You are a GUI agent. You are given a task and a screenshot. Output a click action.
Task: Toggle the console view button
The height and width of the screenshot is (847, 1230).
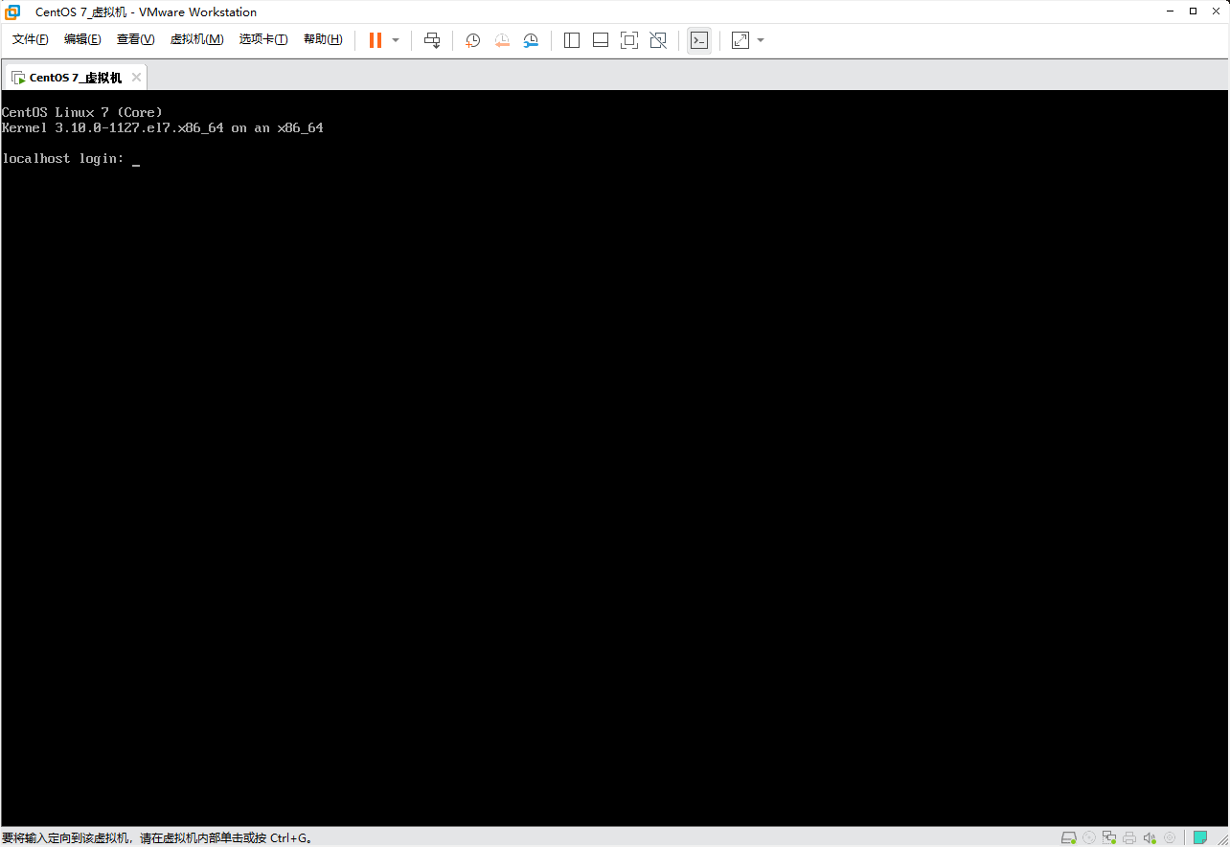[x=699, y=40]
